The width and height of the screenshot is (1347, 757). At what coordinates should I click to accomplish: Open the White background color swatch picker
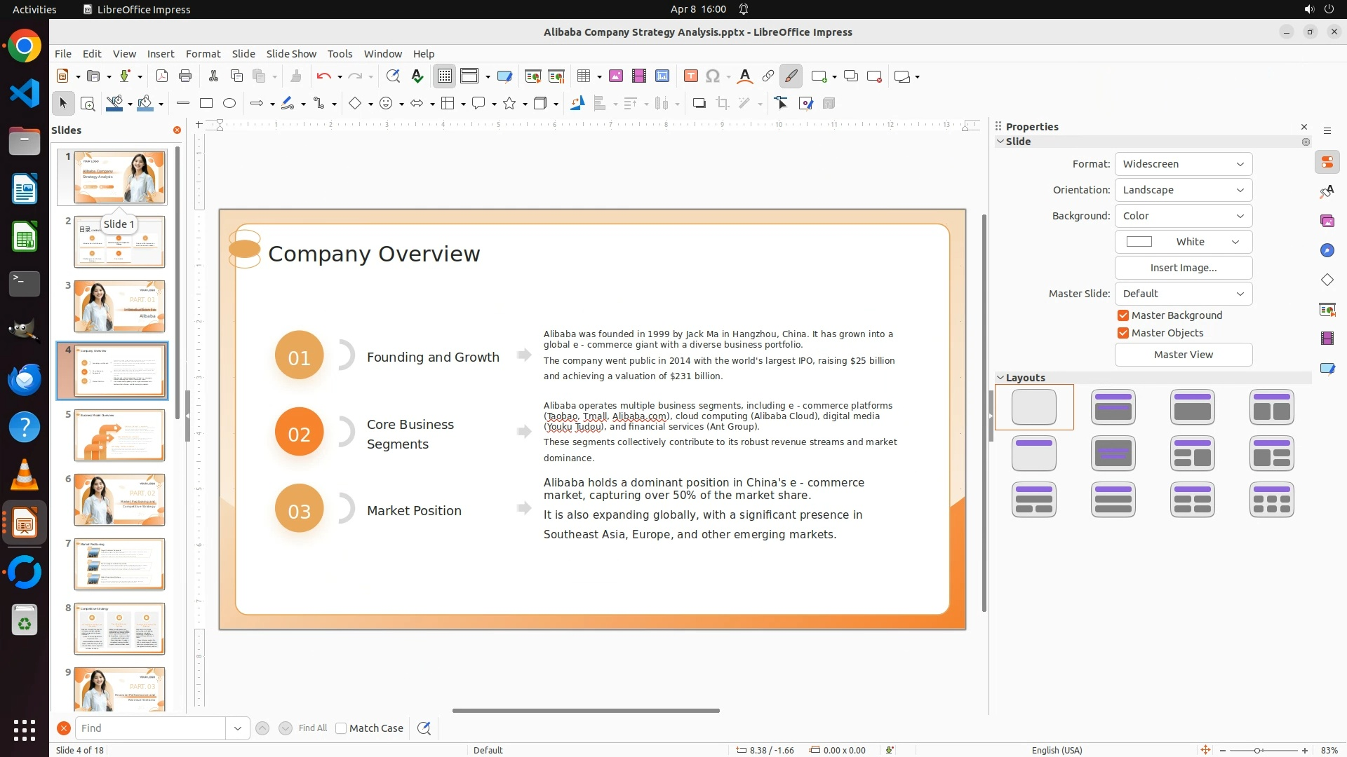coord(1183,242)
